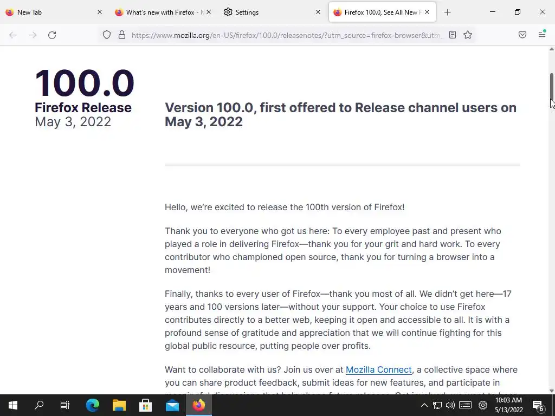
Task: Open clock showing 10:03 AM
Action: (508, 405)
